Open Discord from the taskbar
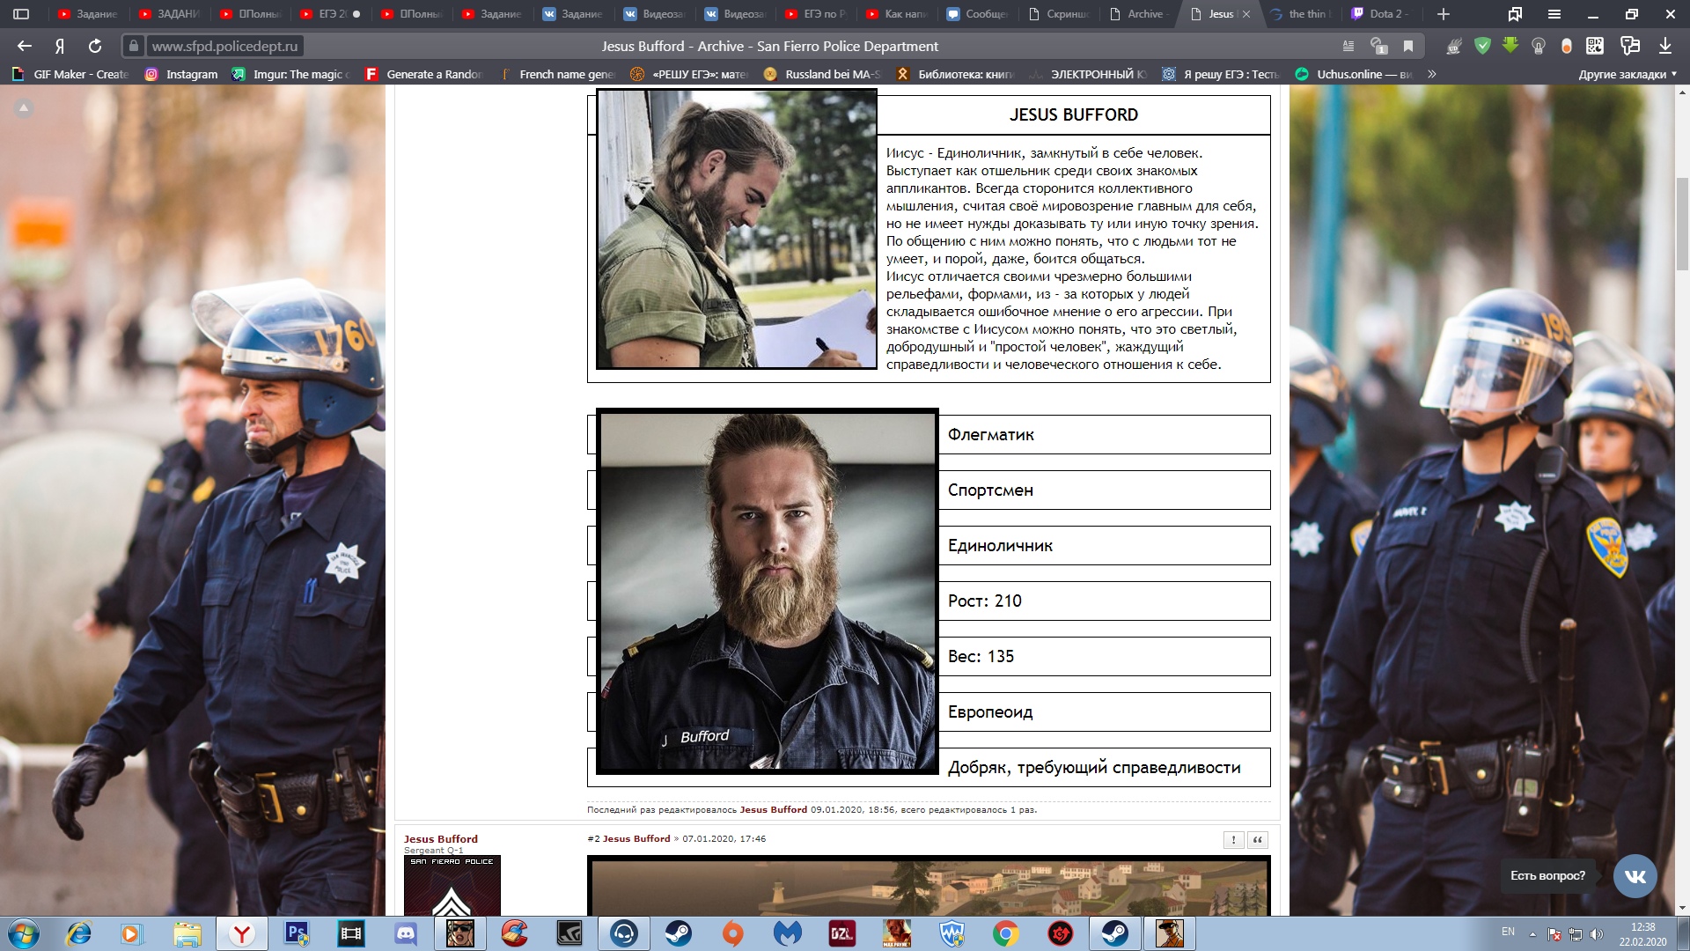This screenshot has width=1690, height=951. [x=406, y=933]
